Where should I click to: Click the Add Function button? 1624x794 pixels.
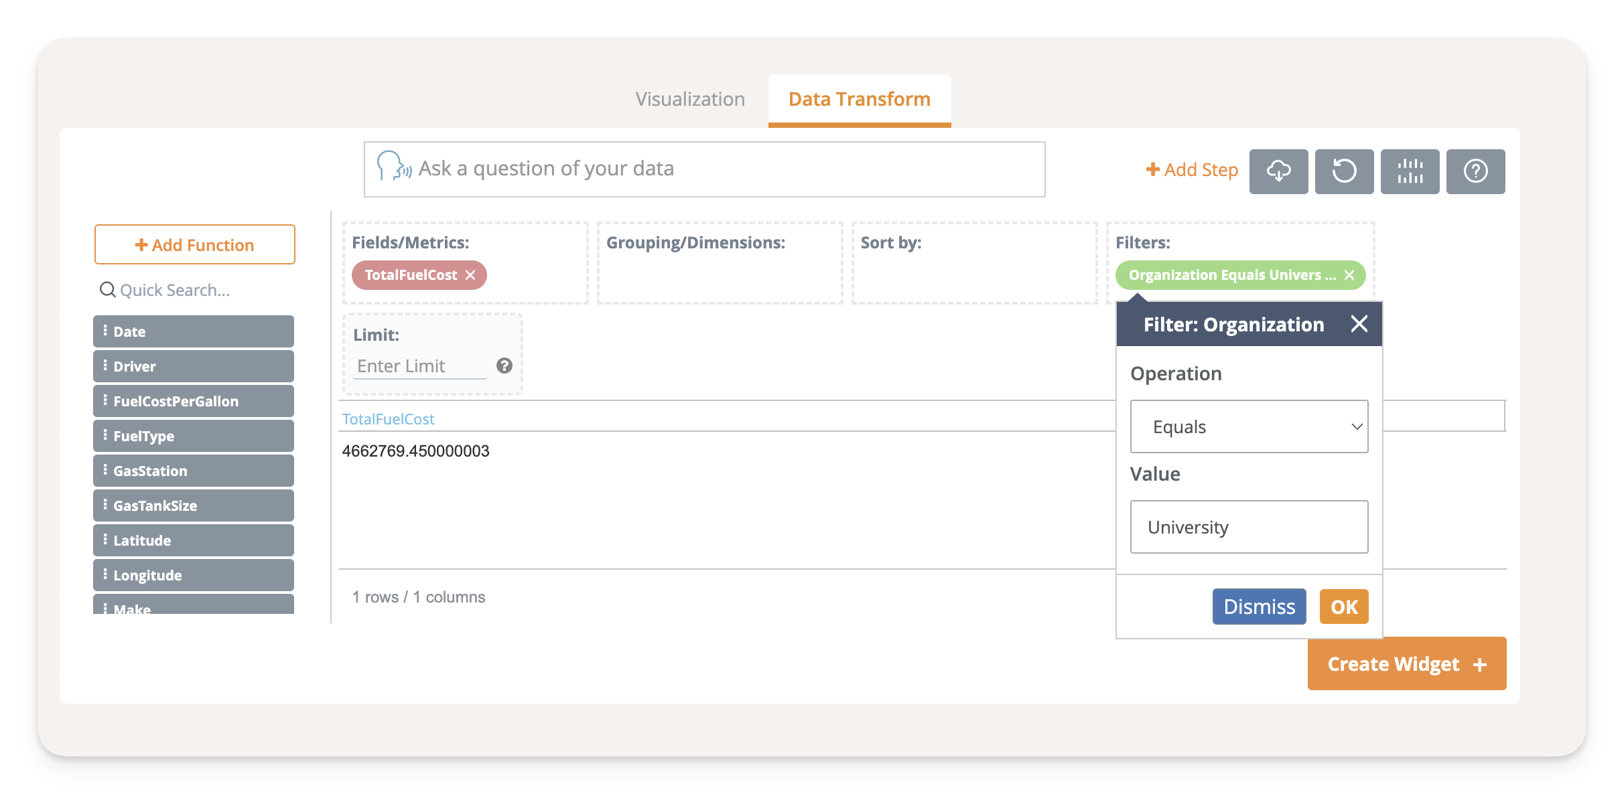click(194, 245)
